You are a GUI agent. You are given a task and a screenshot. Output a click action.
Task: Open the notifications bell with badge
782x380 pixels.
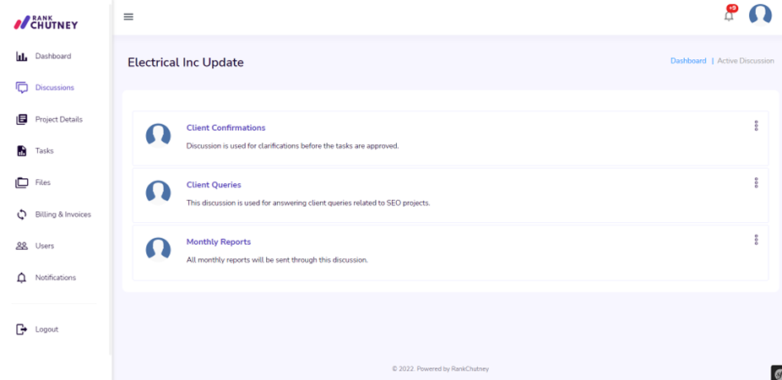(x=730, y=14)
